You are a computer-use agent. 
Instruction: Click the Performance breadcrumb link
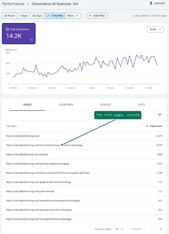[13, 4]
